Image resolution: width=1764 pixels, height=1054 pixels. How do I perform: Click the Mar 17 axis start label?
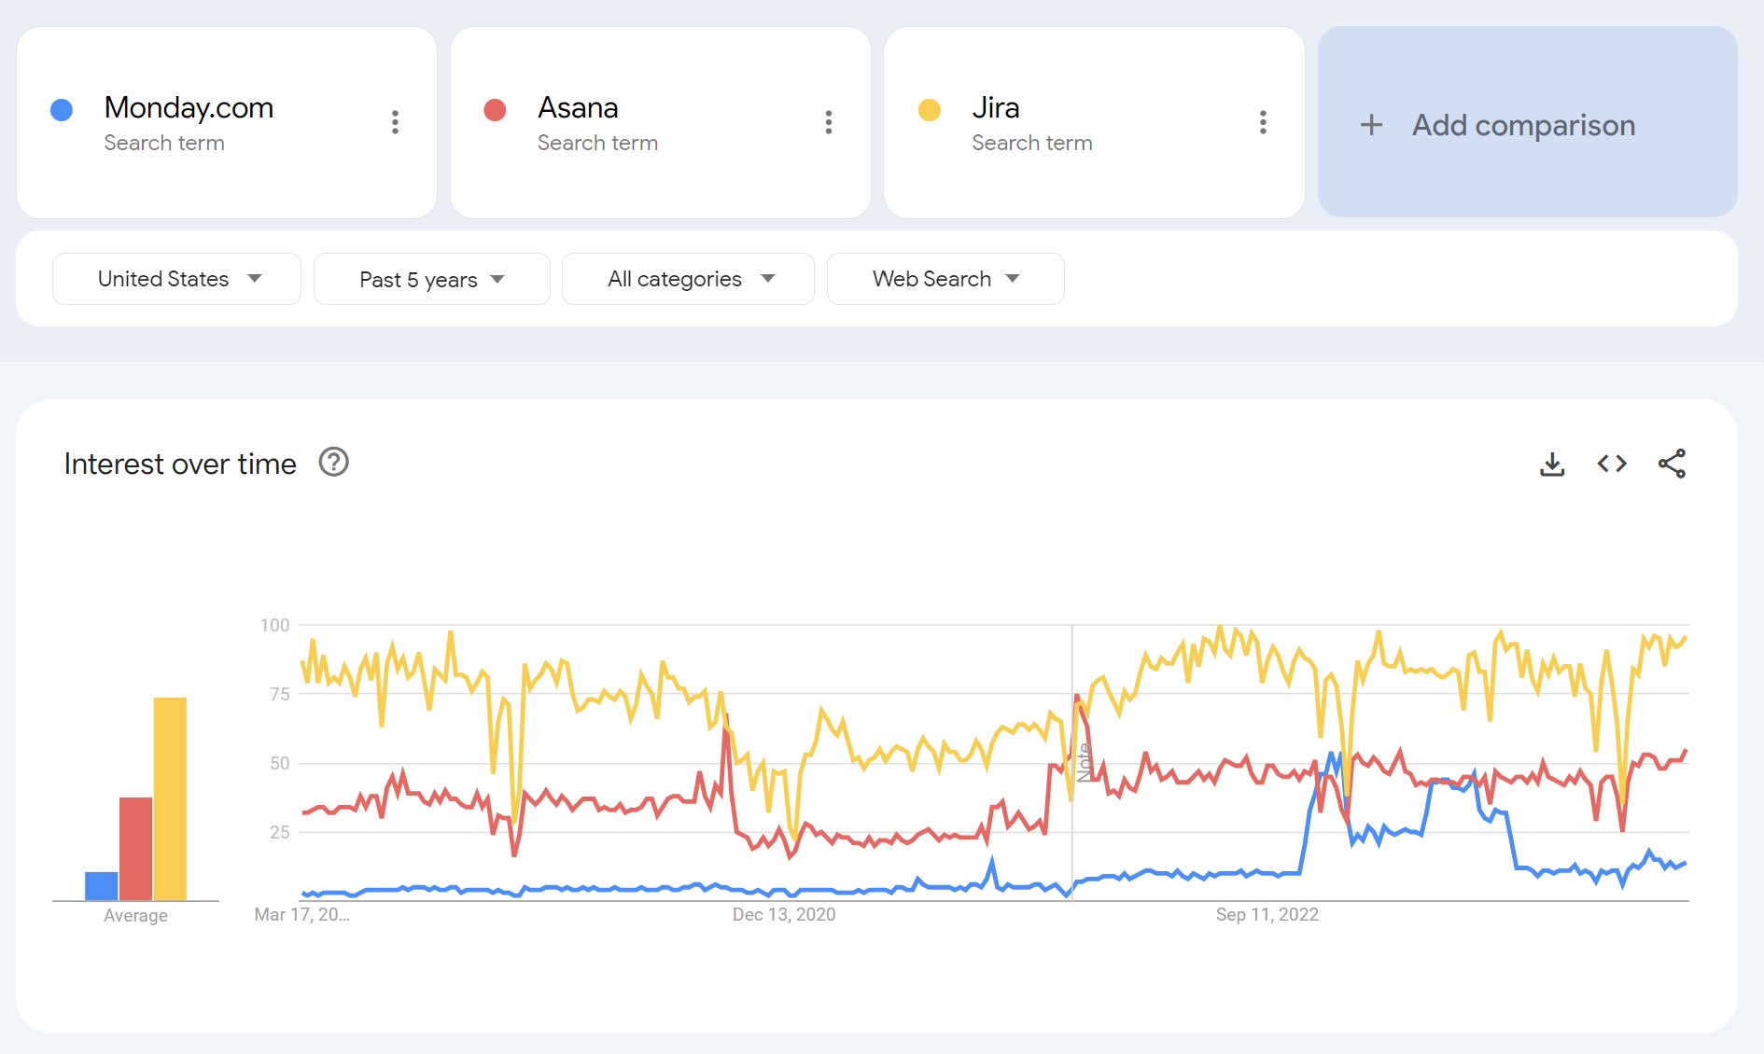[x=302, y=915]
